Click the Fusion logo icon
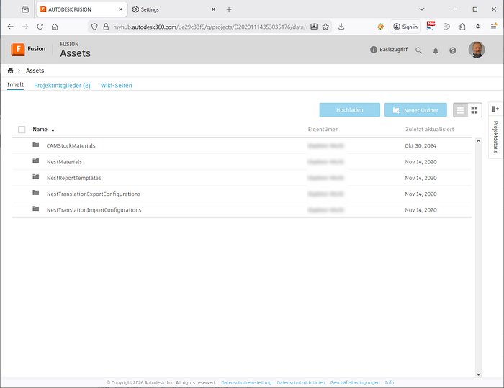 [18, 50]
